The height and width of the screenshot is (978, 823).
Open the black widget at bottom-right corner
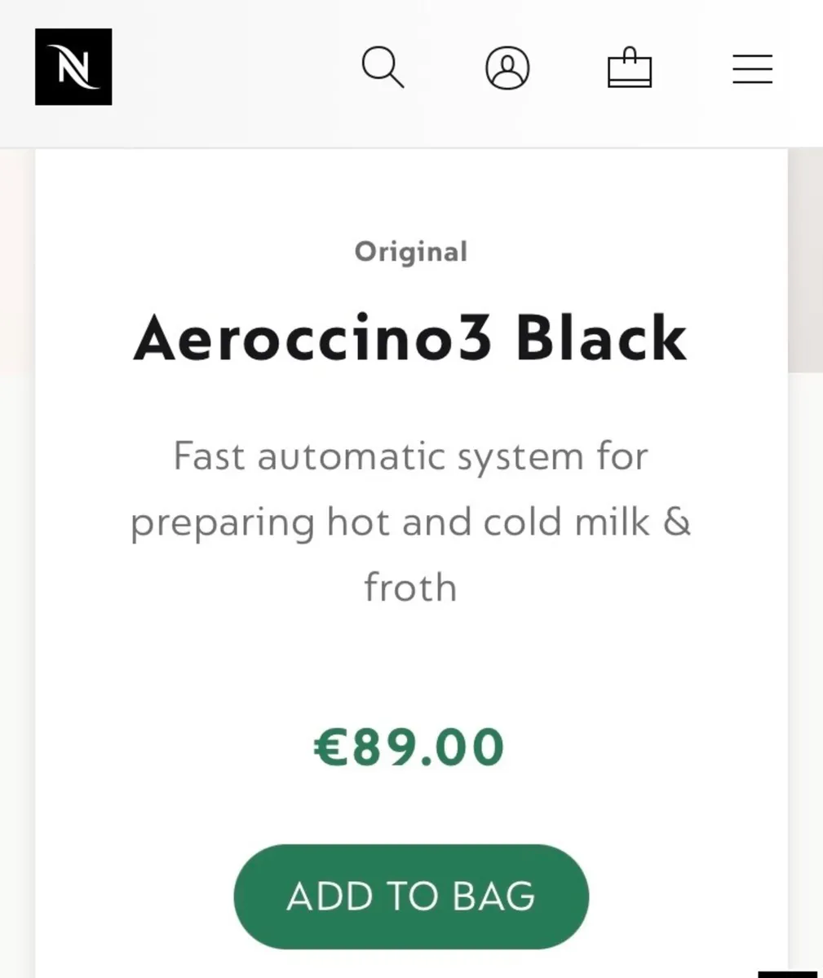(x=790, y=975)
